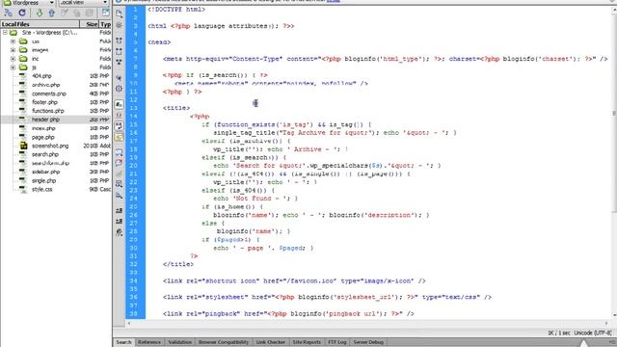Refresh the Files panel listing
This screenshot has height=347, width=617.
click(x=22, y=13)
